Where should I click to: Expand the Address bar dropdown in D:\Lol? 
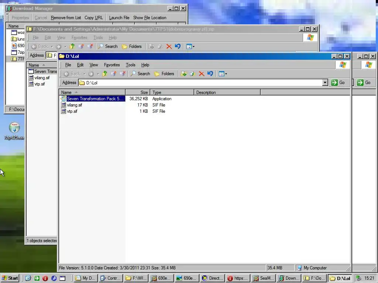pos(325,83)
